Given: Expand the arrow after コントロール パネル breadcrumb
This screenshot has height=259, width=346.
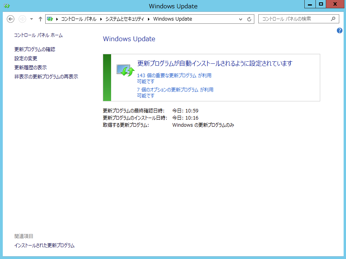Looking at the screenshot, I should click(x=101, y=19).
